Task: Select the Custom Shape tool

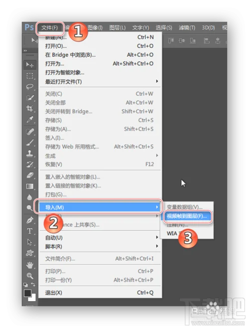Action: (x=30, y=253)
